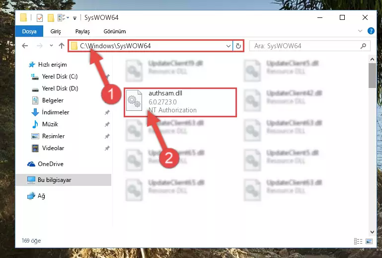The width and height of the screenshot is (382, 258).
Task: Go back with the left arrow button
Action: 25,46
